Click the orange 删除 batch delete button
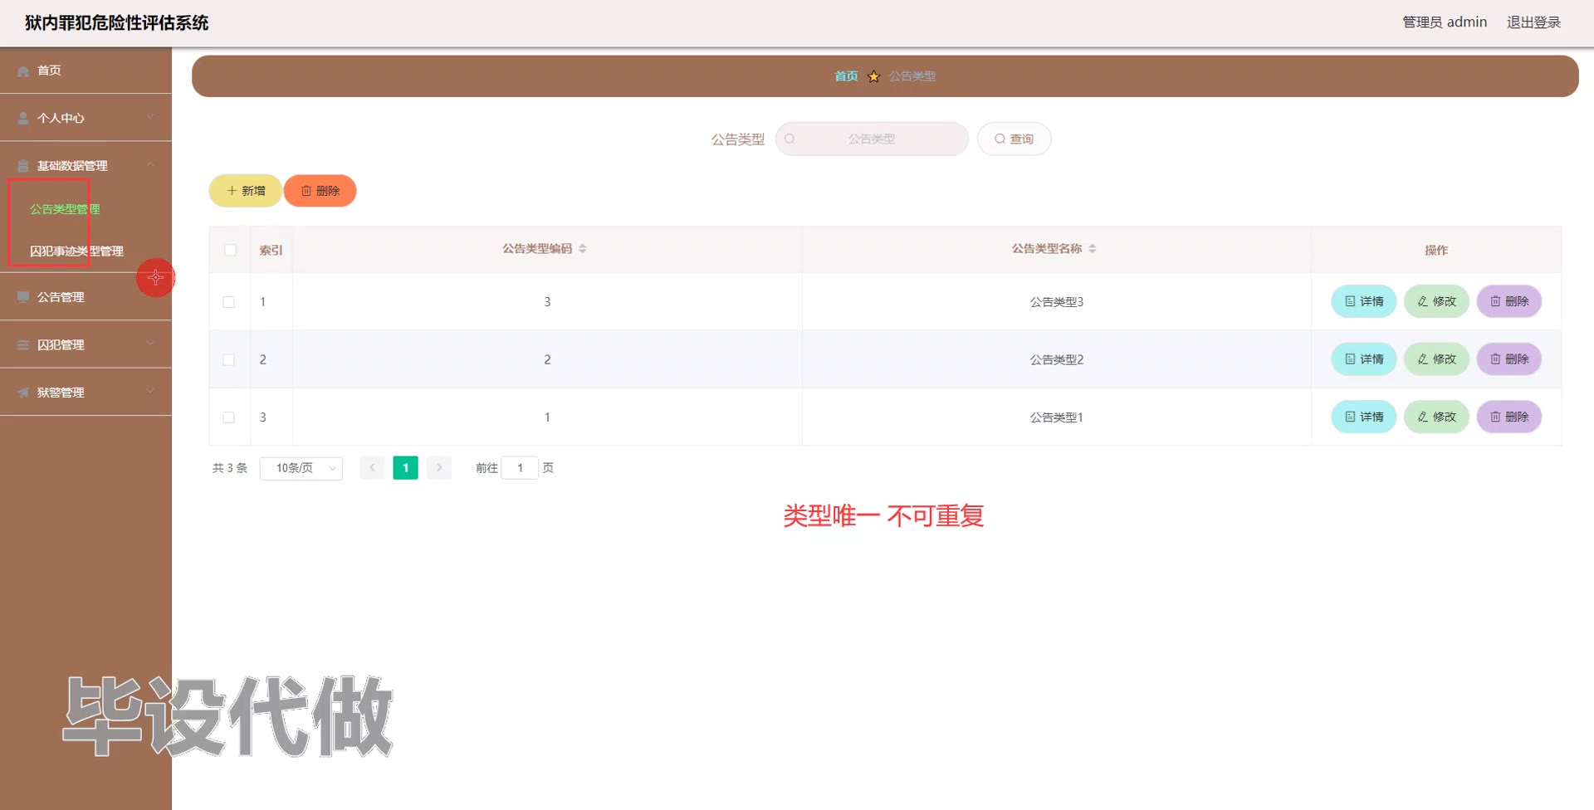Viewport: 1594px width, 810px height. click(320, 191)
